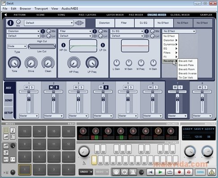Open channel 1 Master output dropdown

point(29,116)
